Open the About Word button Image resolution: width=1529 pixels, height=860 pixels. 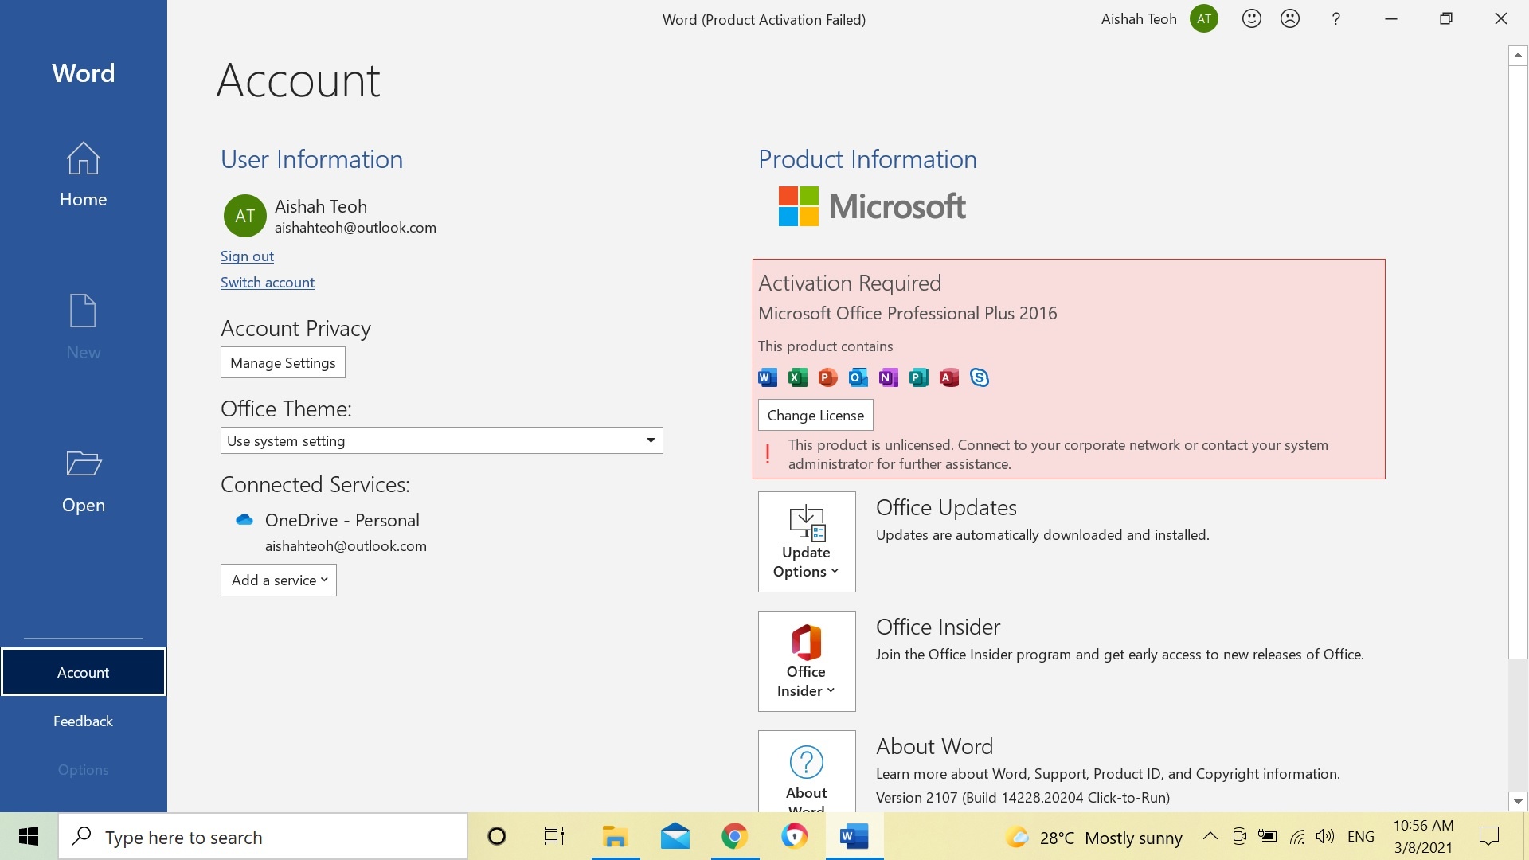807,771
